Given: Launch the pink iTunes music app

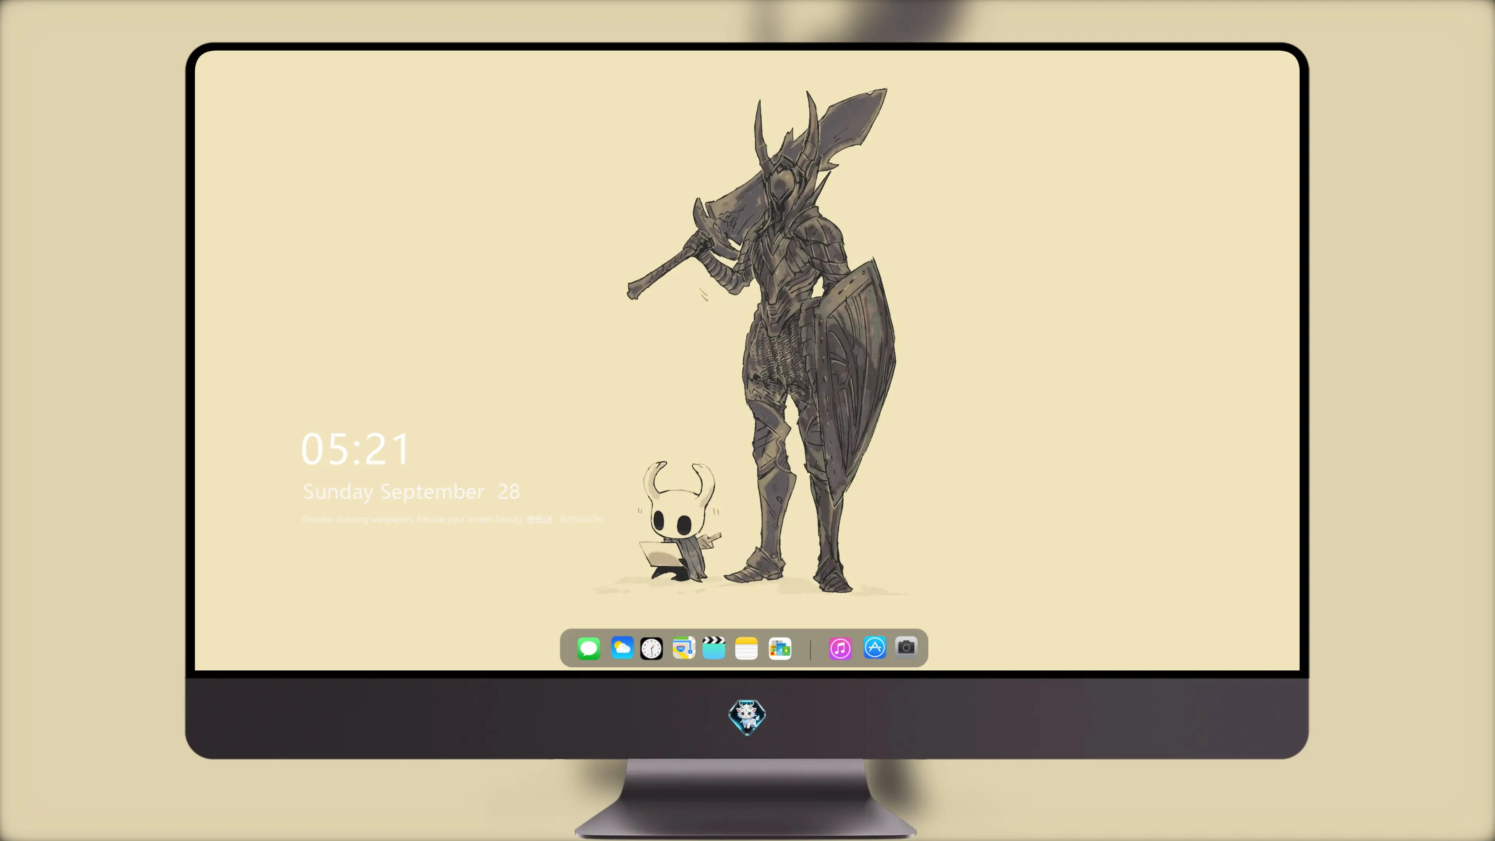Looking at the screenshot, I should tap(841, 648).
